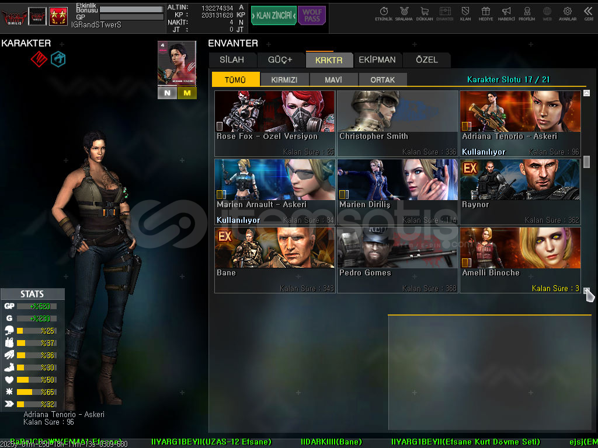Click the inventory scrollbar down arrow

point(586,290)
